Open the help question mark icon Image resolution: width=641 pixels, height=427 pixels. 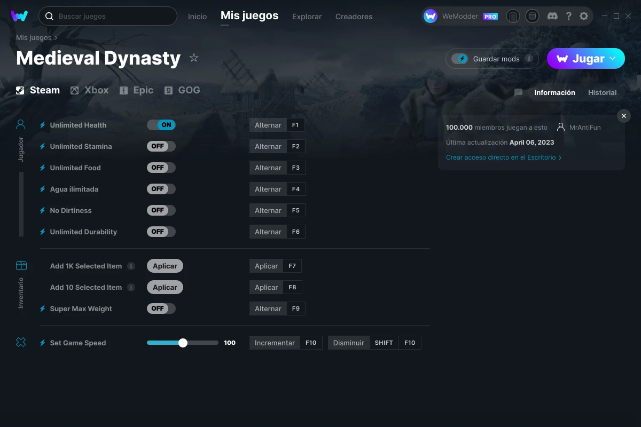(569, 16)
